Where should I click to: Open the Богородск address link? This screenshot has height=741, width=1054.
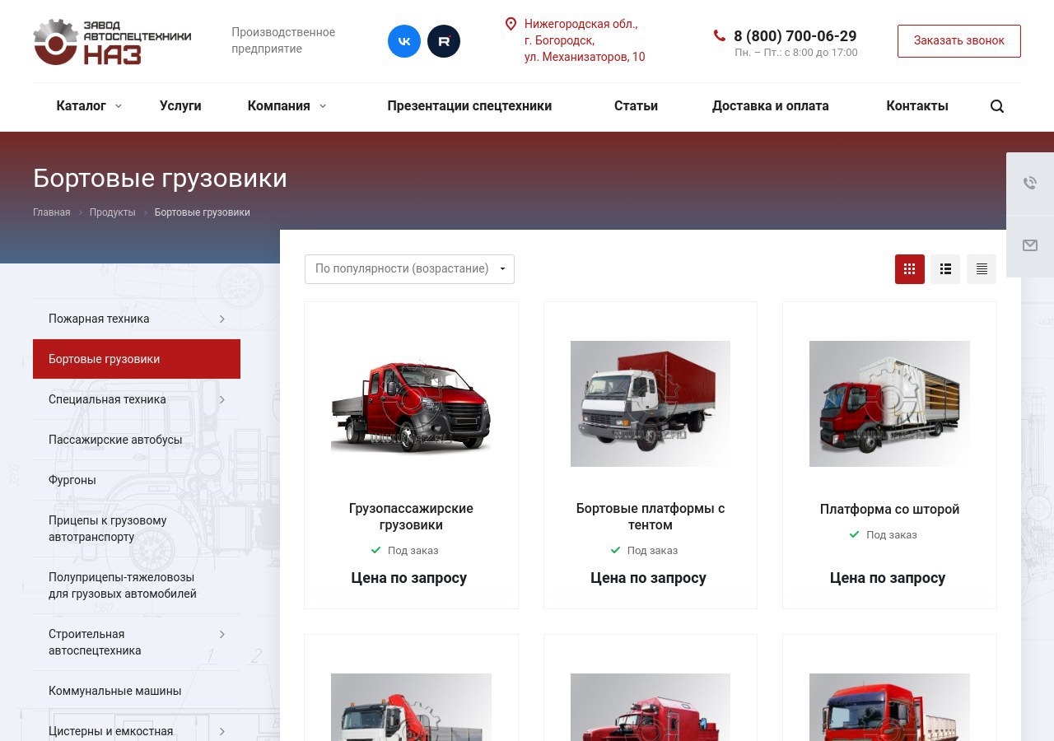click(585, 40)
